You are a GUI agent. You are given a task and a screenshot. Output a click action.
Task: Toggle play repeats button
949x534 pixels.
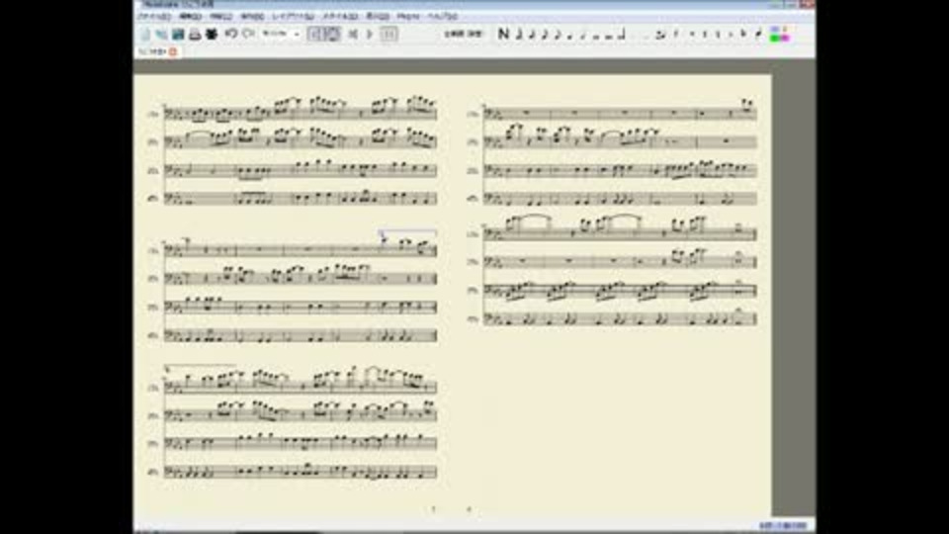(388, 34)
